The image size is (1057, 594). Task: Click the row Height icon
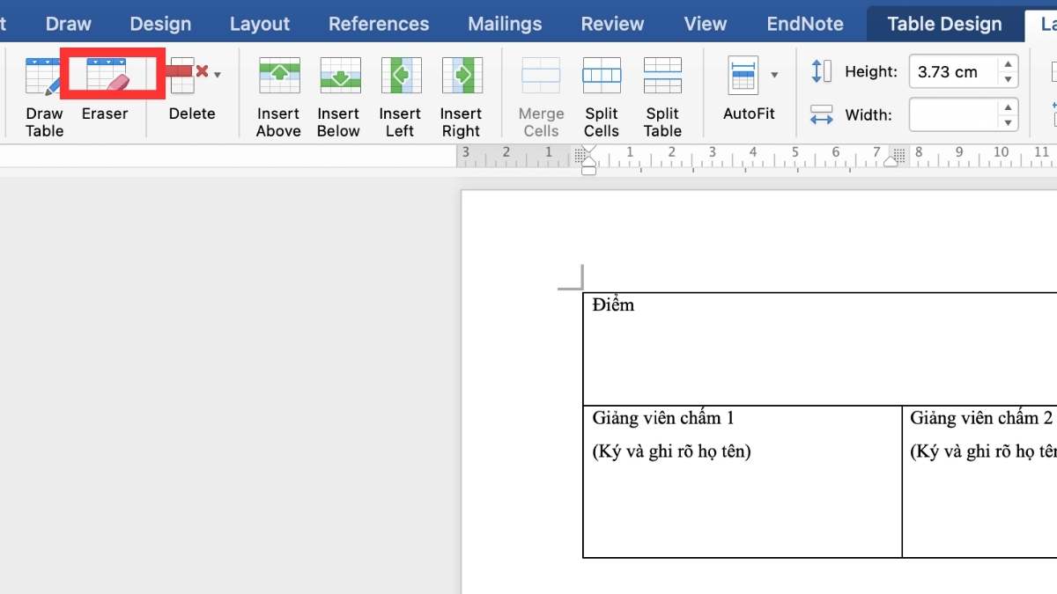[x=821, y=71]
